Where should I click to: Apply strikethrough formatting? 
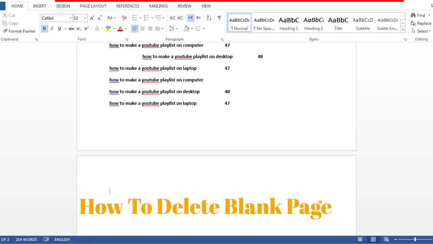[71, 29]
